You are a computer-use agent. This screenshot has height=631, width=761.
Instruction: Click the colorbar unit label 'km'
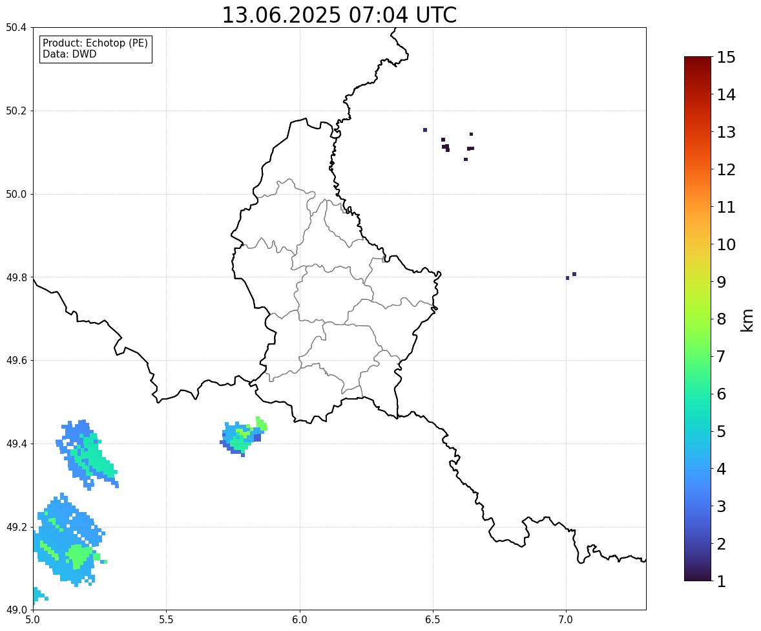[x=747, y=320]
